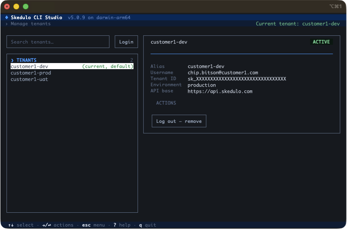Image resolution: width=347 pixels, height=229 pixels.
Task: Click the actions shortcut hint in footer
Action: click(x=58, y=225)
